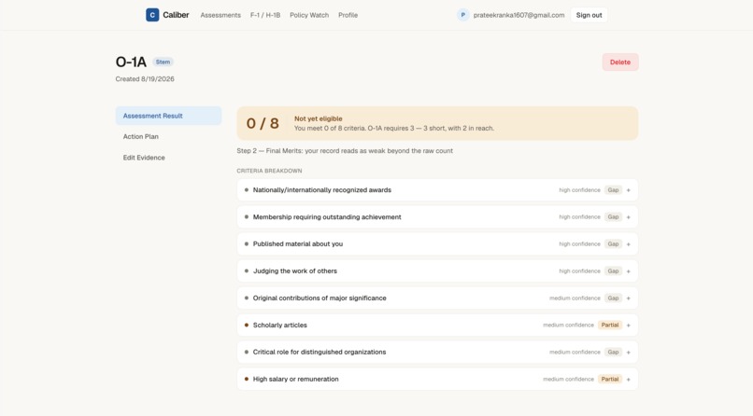Click 'Nationally/internationally recognized awards' label
Image resolution: width=753 pixels, height=416 pixels.
[321, 190]
